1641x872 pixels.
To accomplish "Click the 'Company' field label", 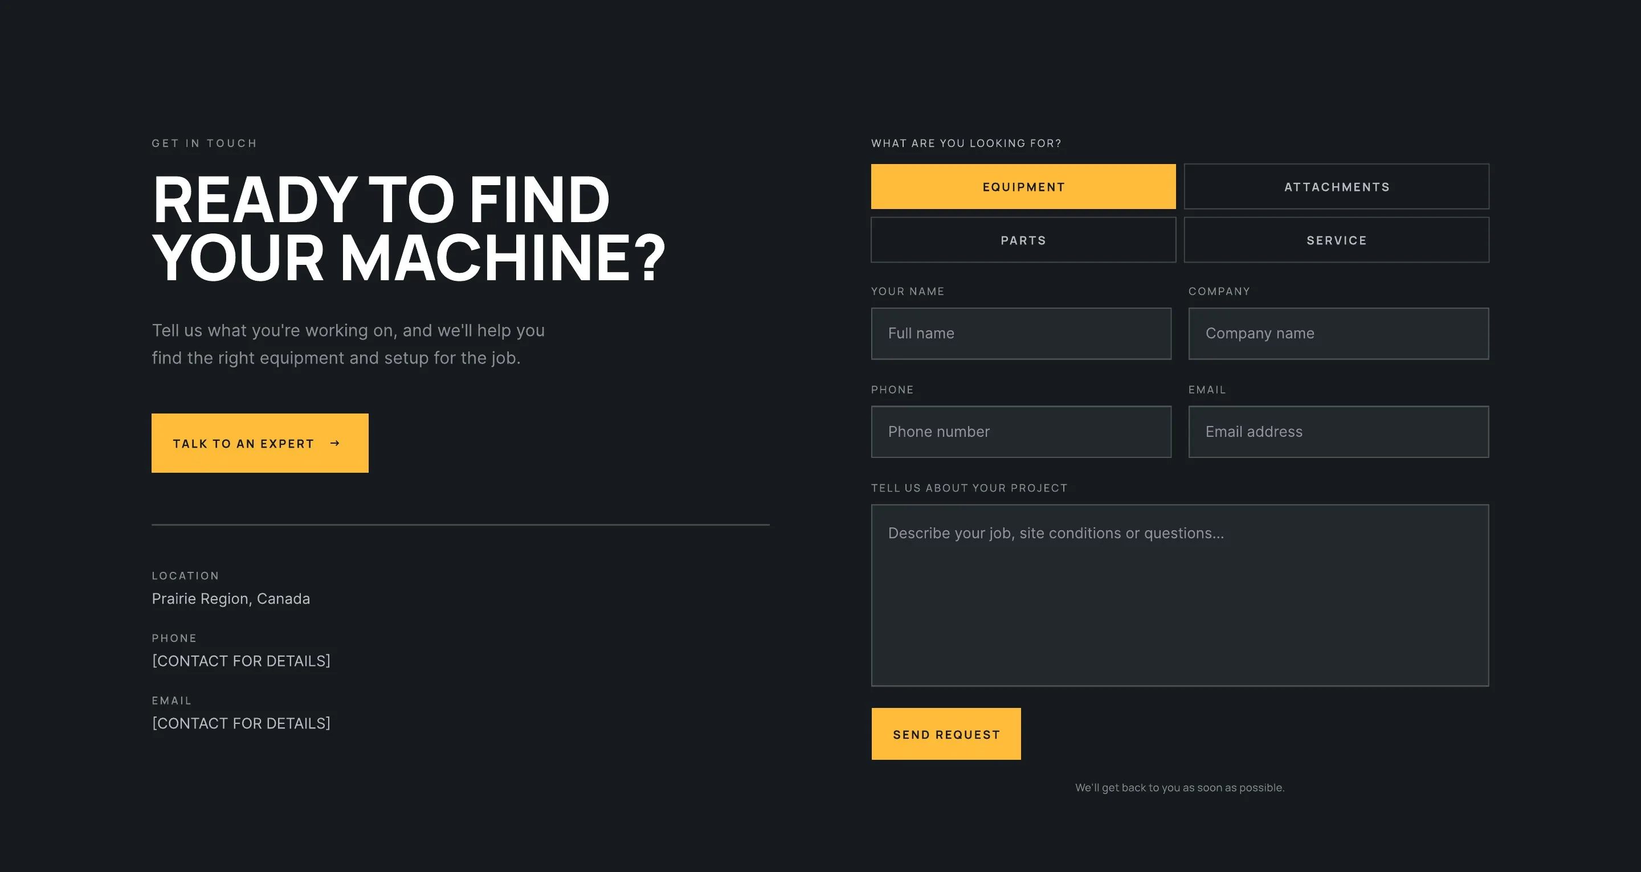I will coord(1219,291).
